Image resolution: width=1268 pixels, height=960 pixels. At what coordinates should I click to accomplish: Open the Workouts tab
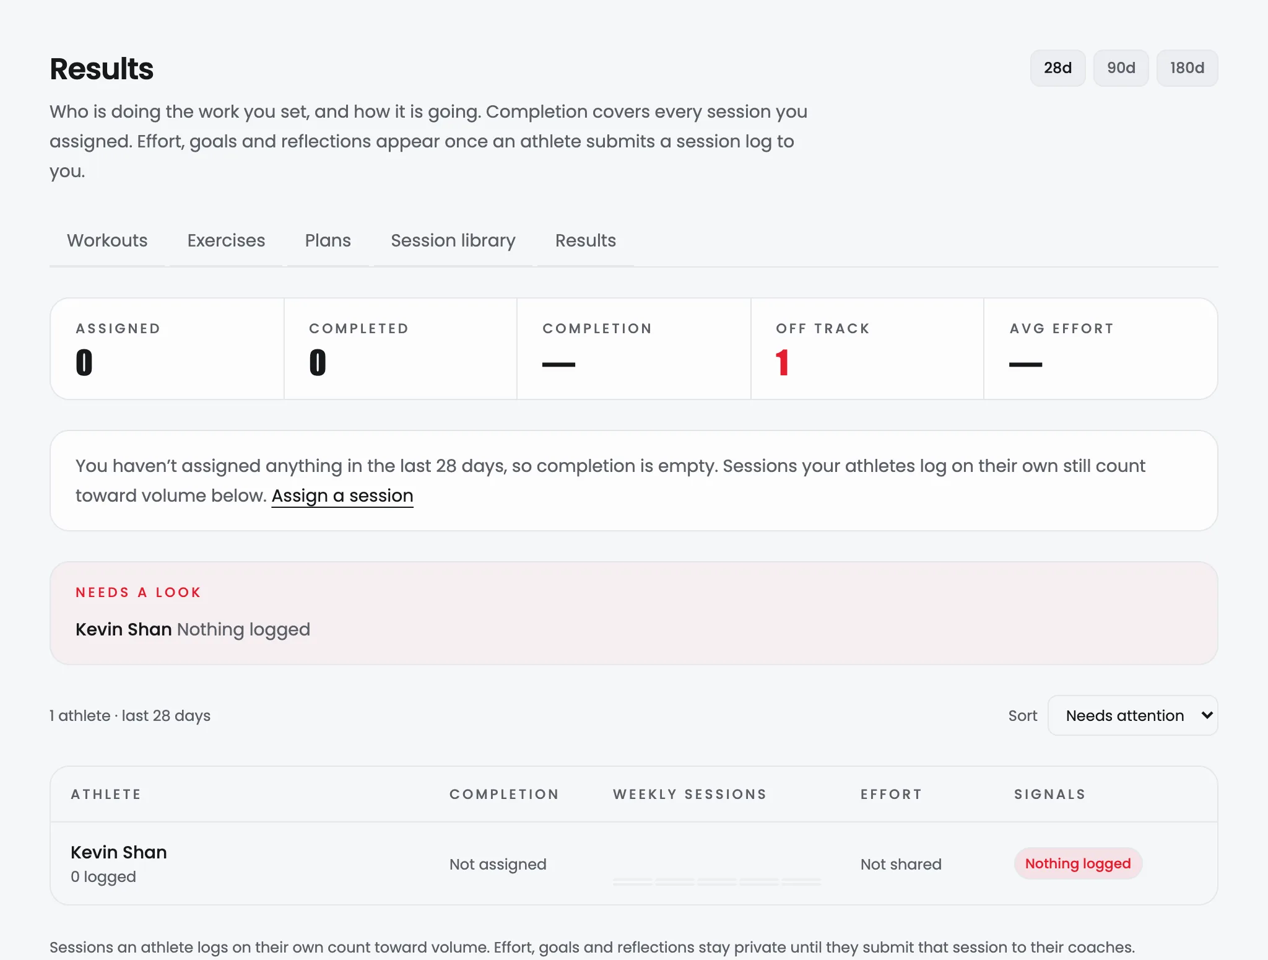107,240
